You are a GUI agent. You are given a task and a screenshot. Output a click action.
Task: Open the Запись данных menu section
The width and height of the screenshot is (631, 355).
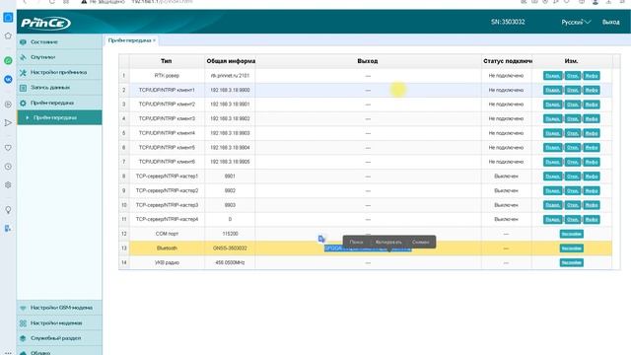[x=59, y=88]
